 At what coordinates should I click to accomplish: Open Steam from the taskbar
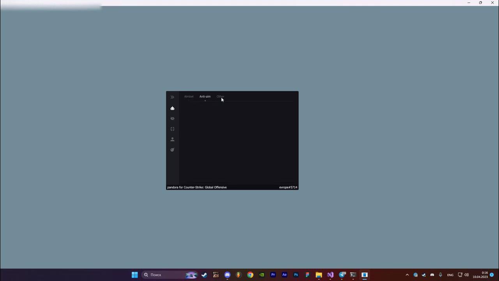(x=204, y=275)
